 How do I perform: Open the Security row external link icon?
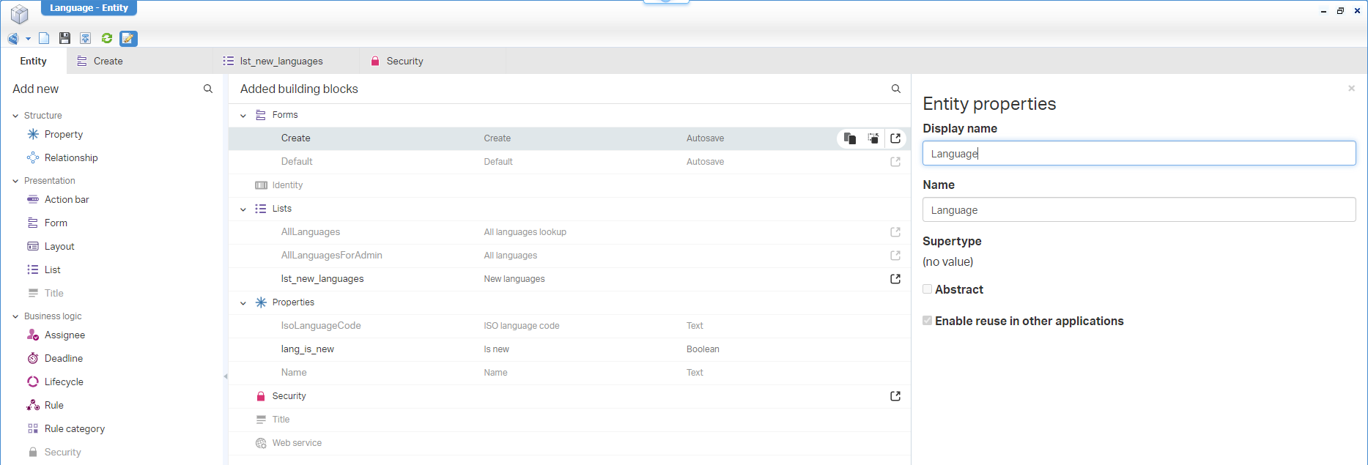[x=895, y=396]
